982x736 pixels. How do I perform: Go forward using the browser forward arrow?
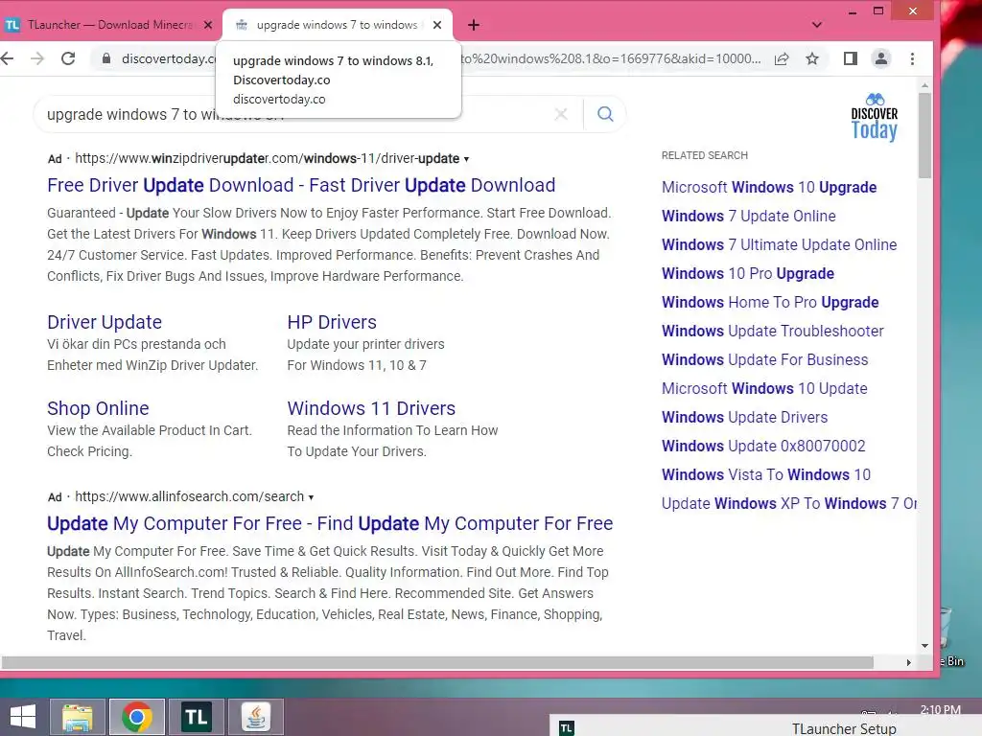[x=37, y=58]
